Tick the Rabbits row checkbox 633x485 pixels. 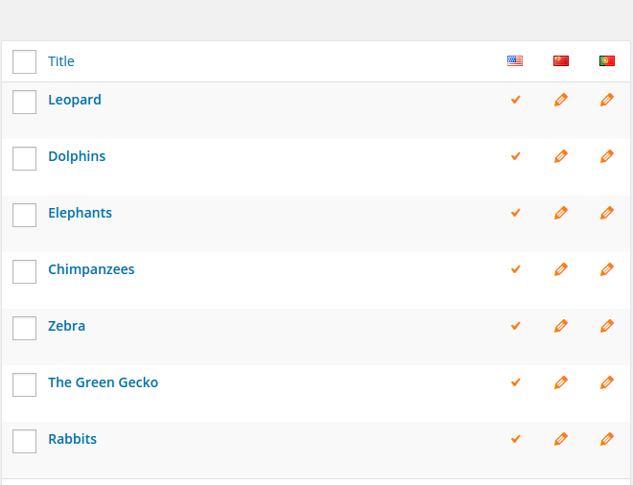tap(25, 442)
